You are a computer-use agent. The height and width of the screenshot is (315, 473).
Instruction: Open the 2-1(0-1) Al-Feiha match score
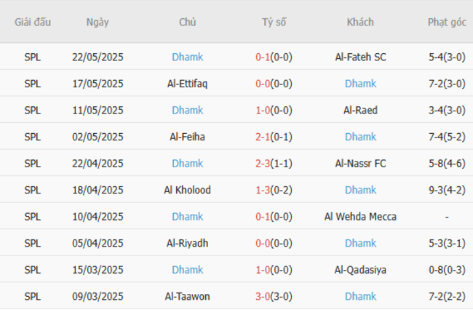(x=274, y=137)
